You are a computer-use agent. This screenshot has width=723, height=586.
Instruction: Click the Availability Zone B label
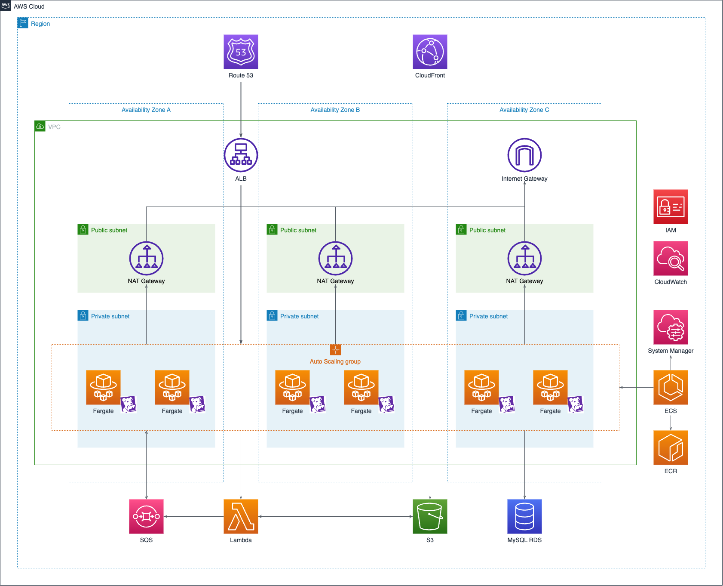tap(335, 110)
